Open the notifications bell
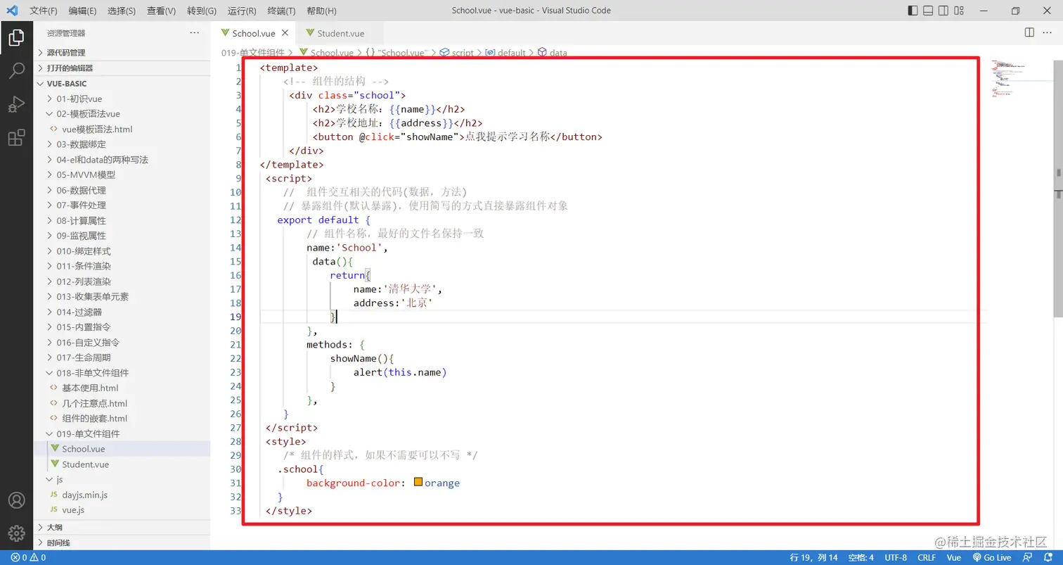This screenshot has height=565, width=1063. (x=1048, y=557)
